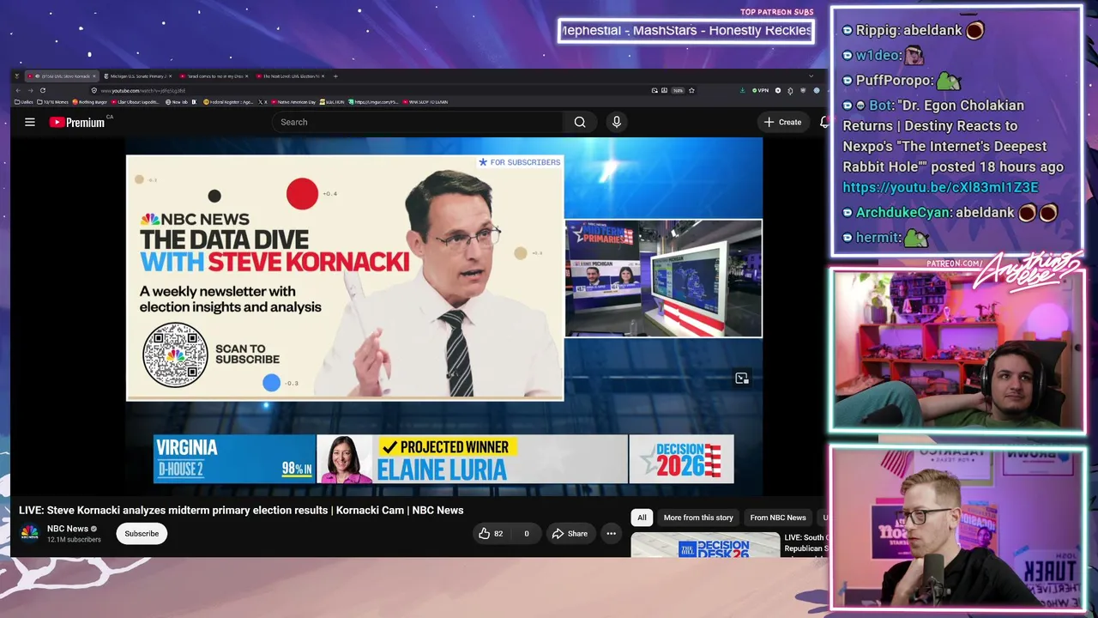Dislike the video showing 0 count
1098x618 pixels.
[x=526, y=534]
